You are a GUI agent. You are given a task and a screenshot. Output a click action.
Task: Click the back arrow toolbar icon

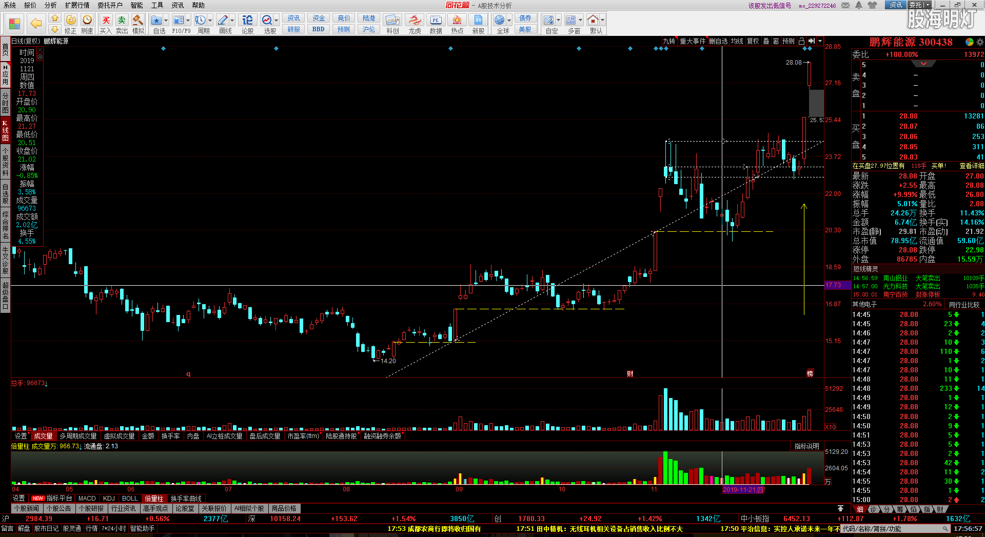[x=36, y=23]
